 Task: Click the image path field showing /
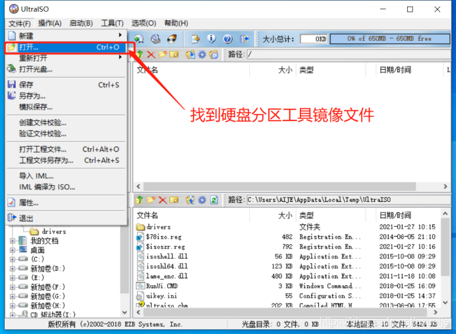click(349, 55)
